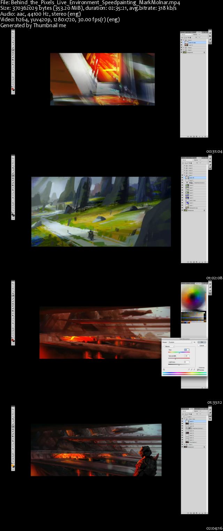Click the Hue slider track
This screenshot has width=223, height=531.
pos(179,352)
